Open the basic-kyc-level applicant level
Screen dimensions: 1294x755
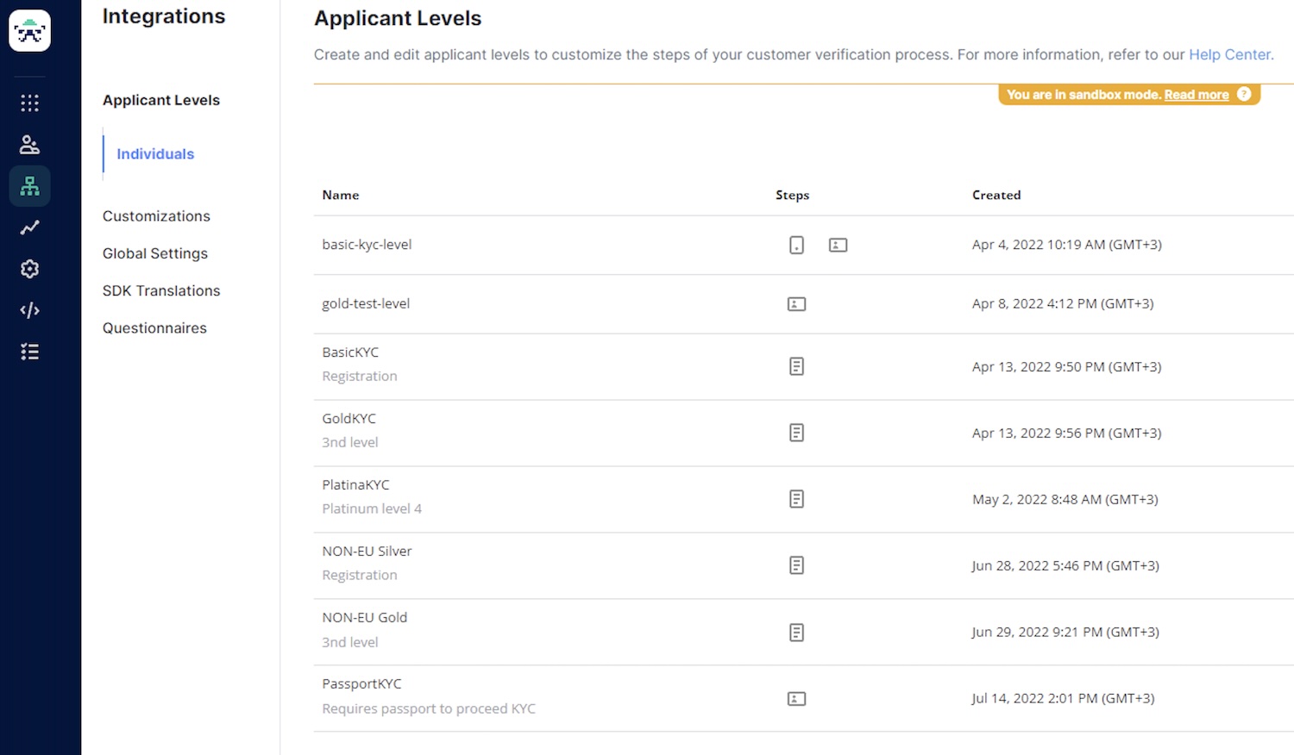tap(367, 245)
